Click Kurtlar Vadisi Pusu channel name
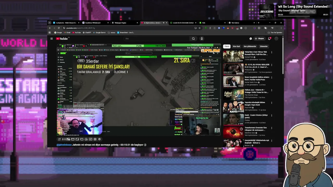The image size is (333, 187). tap(251, 82)
